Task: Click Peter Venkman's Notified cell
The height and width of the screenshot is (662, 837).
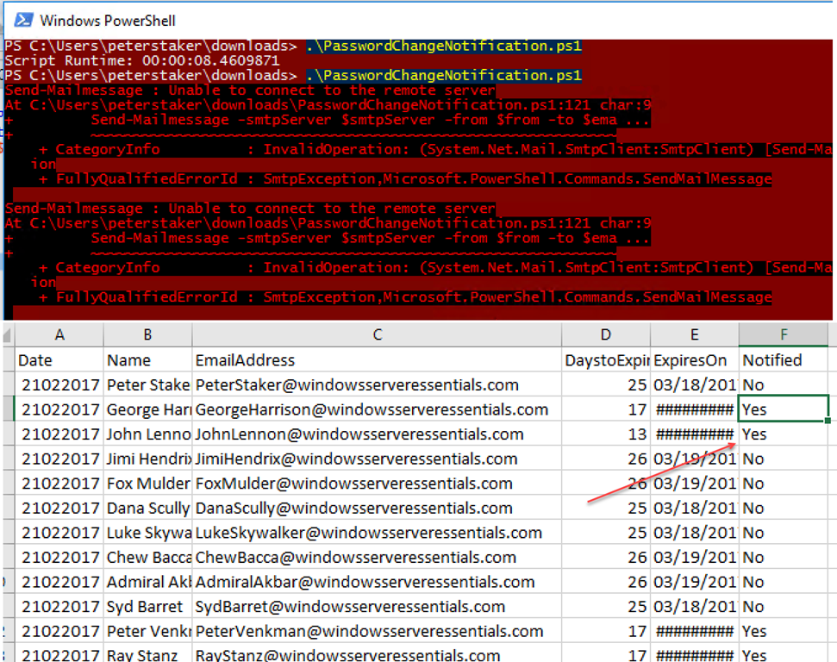Action: click(783, 632)
